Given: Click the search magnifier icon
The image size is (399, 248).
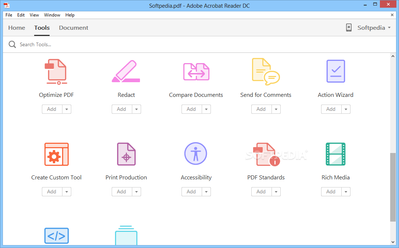Looking at the screenshot, I should coord(12,44).
